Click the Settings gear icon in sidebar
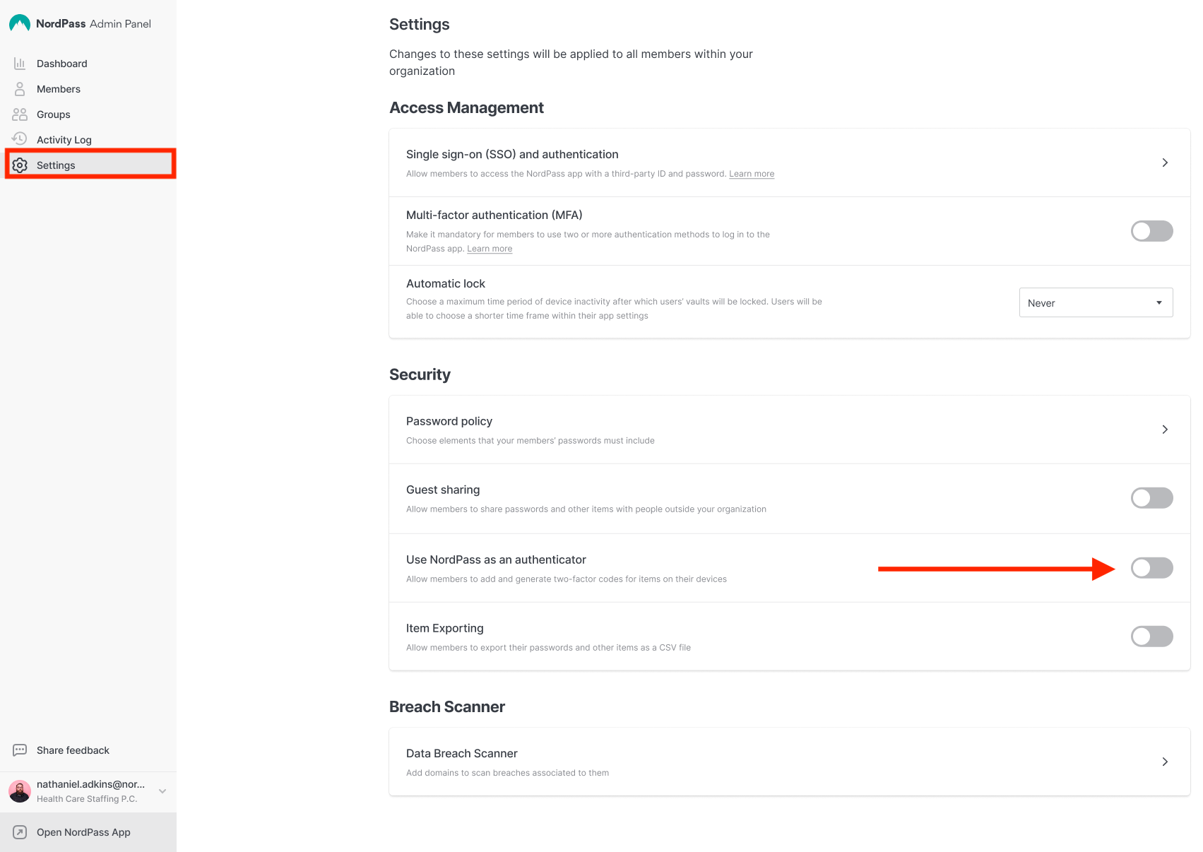The width and height of the screenshot is (1203, 852). point(19,165)
